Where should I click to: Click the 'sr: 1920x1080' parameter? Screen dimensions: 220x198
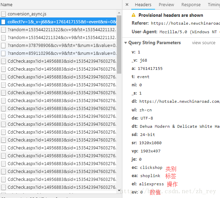click(147, 143)
